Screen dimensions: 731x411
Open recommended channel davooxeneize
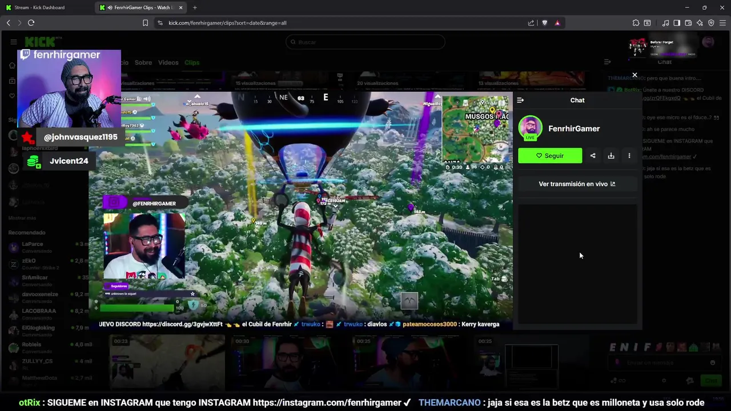pyautogui.click(x=49, y=297)
